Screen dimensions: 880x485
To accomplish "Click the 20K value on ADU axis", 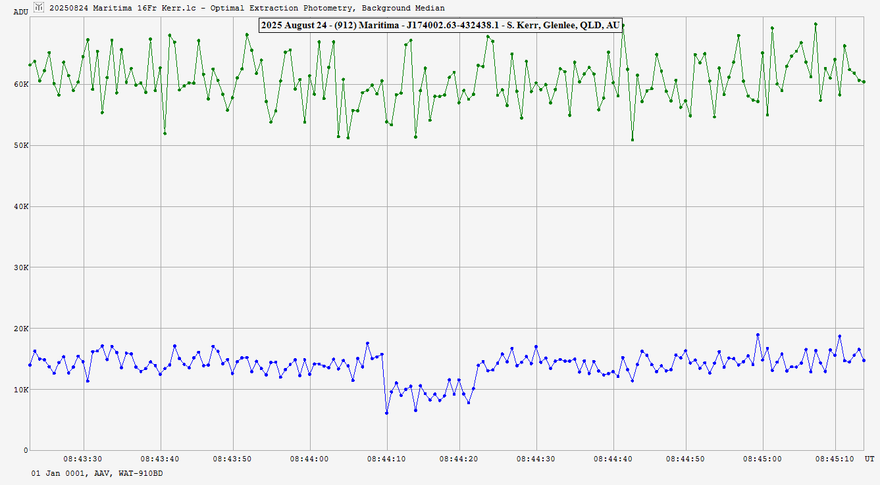I will coord(20,329).
